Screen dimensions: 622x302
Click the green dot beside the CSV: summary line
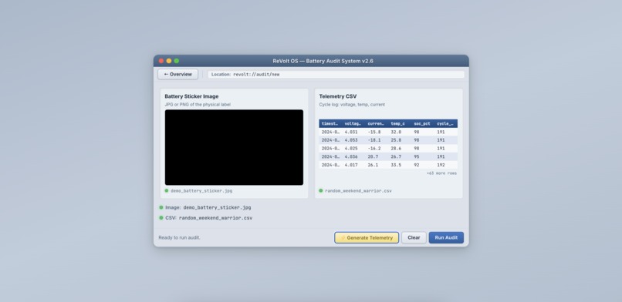[161, 218]
